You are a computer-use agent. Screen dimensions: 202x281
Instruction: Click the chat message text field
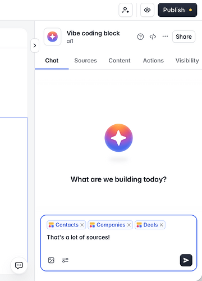tap(118, 237)
